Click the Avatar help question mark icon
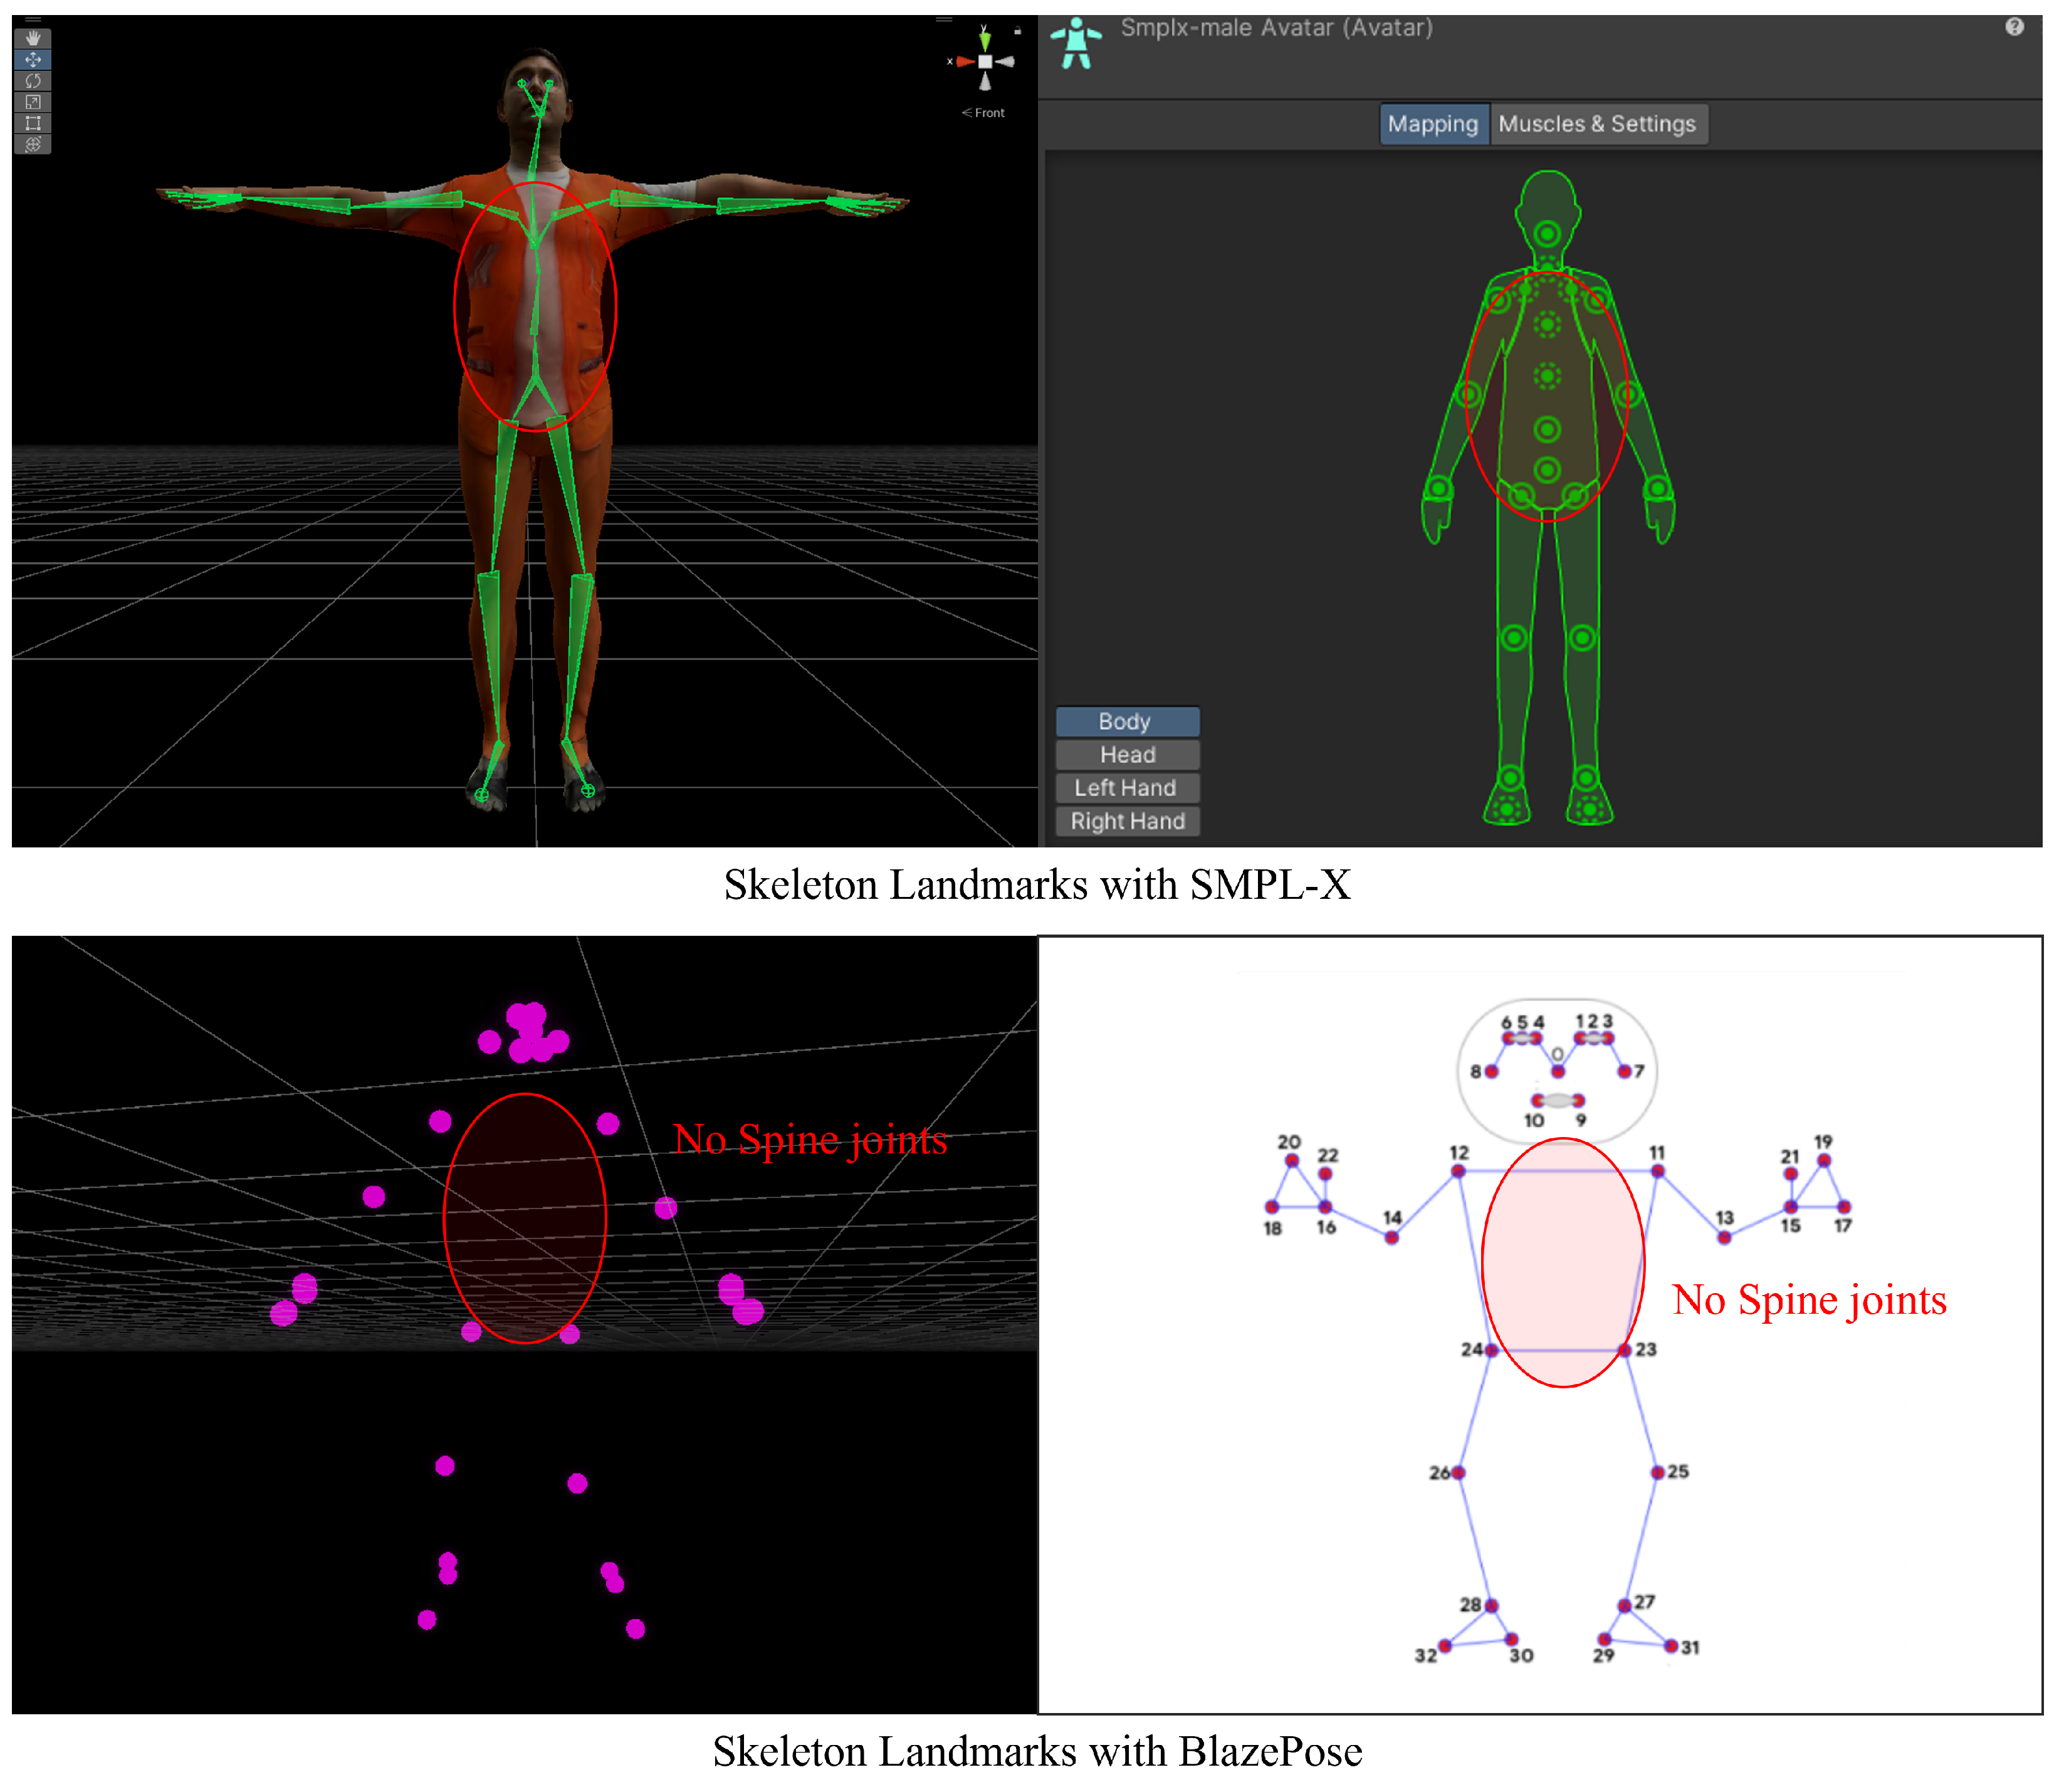 (2014, 27)
